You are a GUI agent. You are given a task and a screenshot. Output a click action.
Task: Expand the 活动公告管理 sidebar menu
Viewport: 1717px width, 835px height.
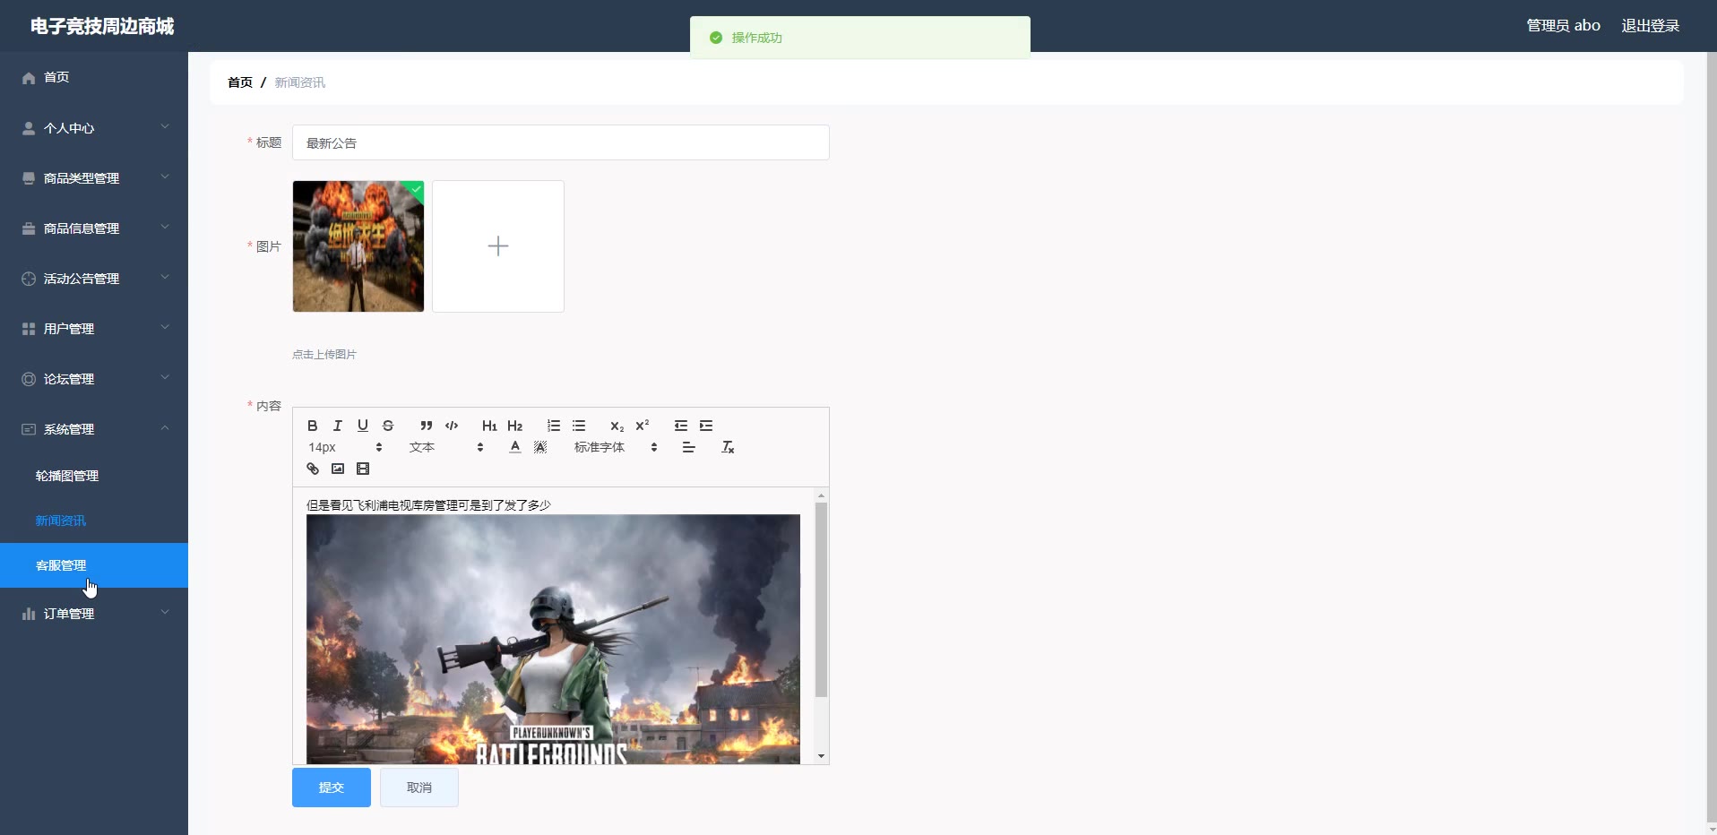(x=94, y=279)
